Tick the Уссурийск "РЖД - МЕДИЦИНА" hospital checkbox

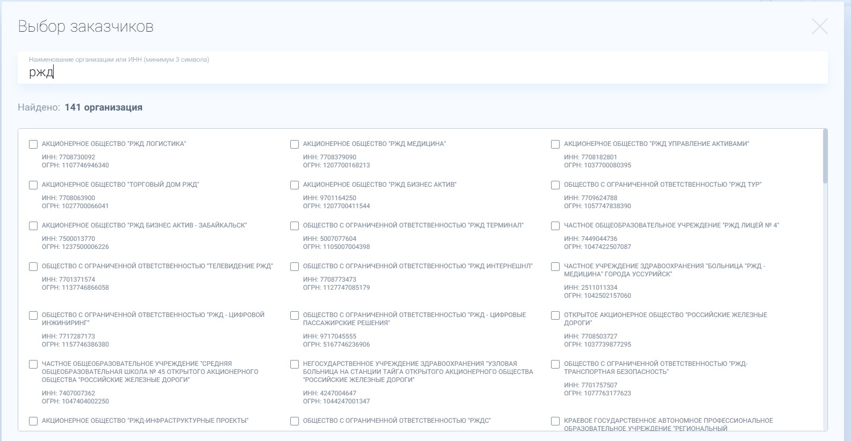[555, 267]
